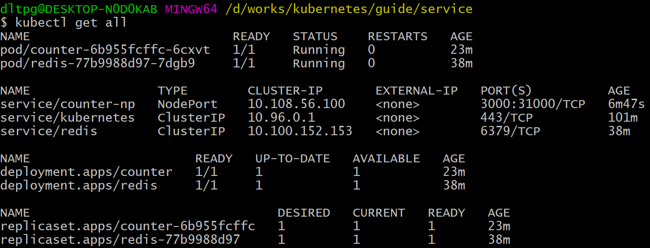This screenshot has width=650, height=248.
Task: Click the Running status of the redis pod
Action: [319, 63]
